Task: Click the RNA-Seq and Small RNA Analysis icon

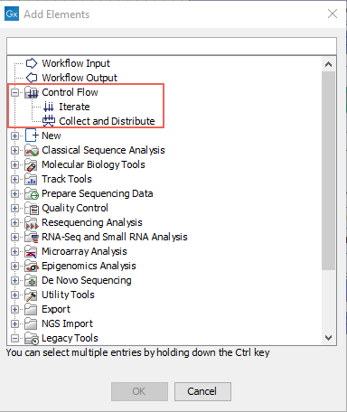Action: (x=32, y=237)
